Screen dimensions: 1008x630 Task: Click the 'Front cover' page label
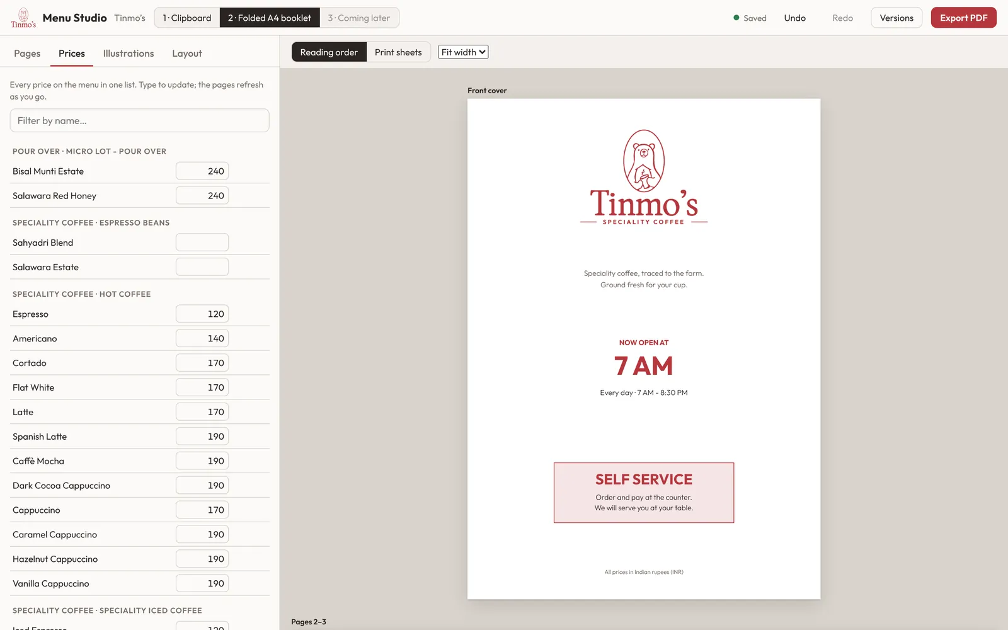487,91
